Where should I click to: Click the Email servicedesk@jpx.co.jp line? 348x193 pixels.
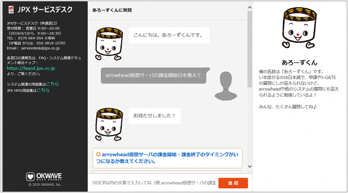point(33,48)
